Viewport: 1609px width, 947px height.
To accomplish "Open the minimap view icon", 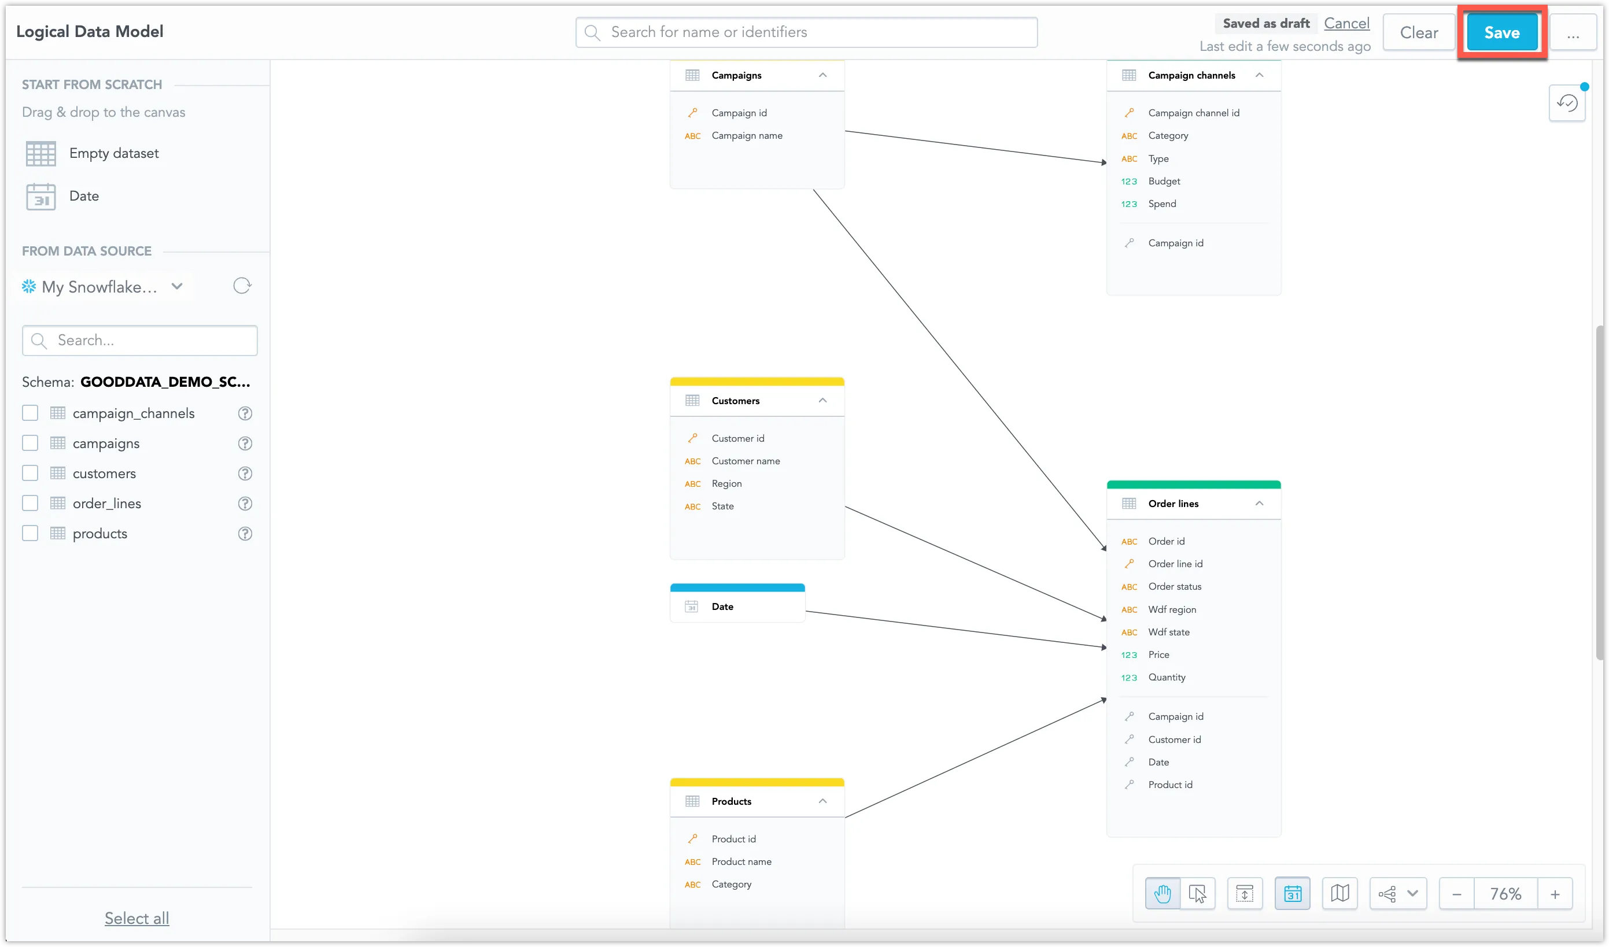I will click(x=1339, y=893).
